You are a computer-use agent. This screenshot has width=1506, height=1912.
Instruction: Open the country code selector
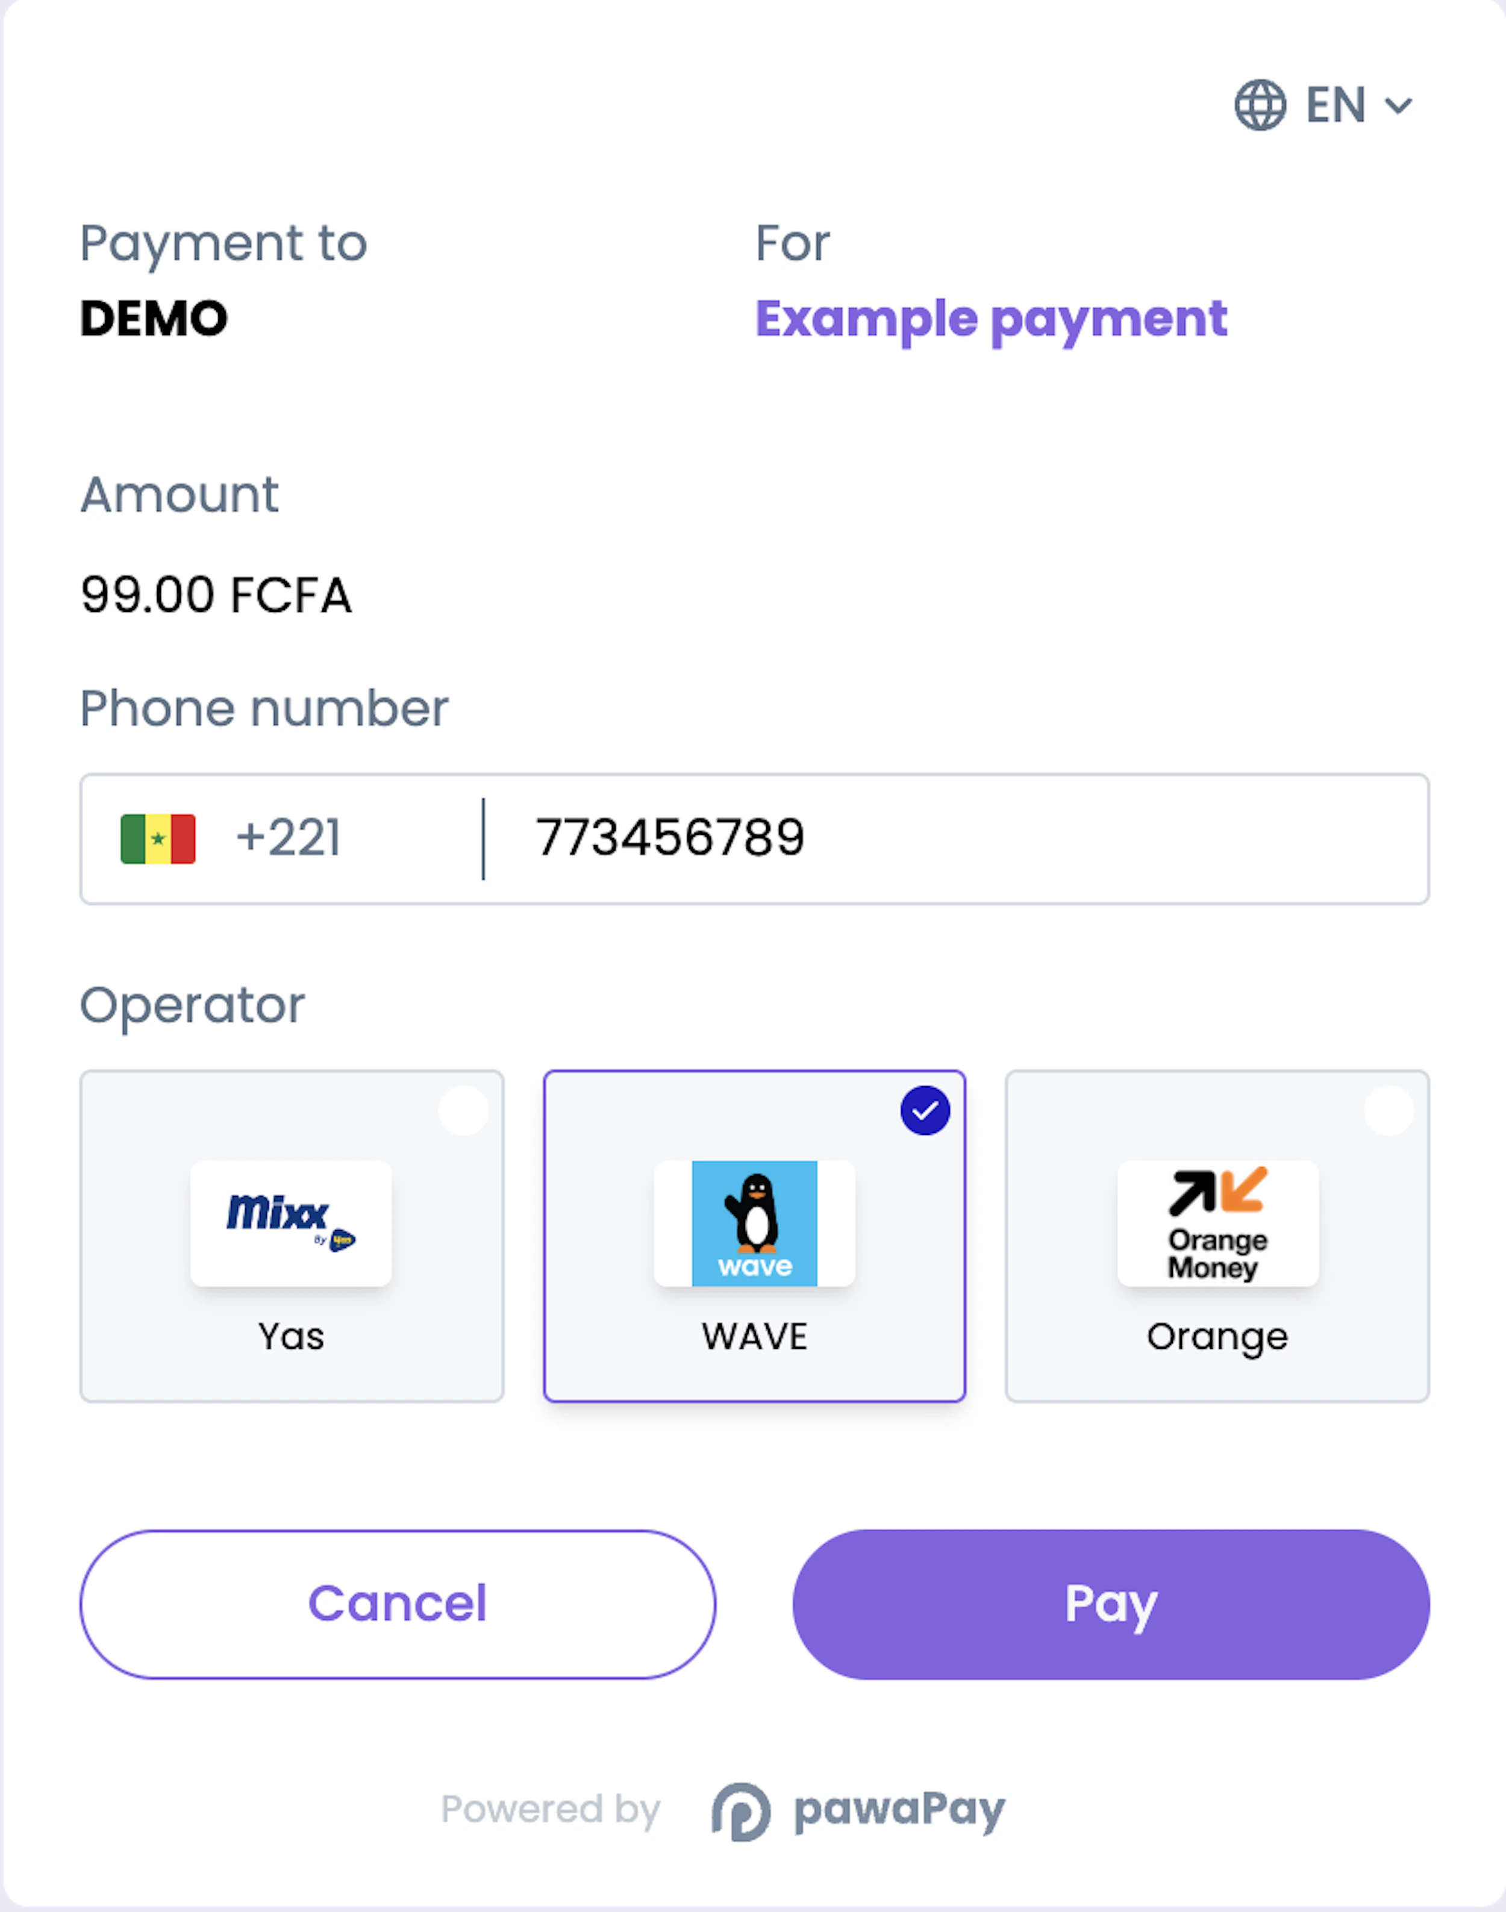[220, 839]
